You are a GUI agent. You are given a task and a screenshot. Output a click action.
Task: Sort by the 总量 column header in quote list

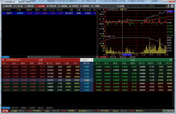pyautogui.click(x=71, y=10)
